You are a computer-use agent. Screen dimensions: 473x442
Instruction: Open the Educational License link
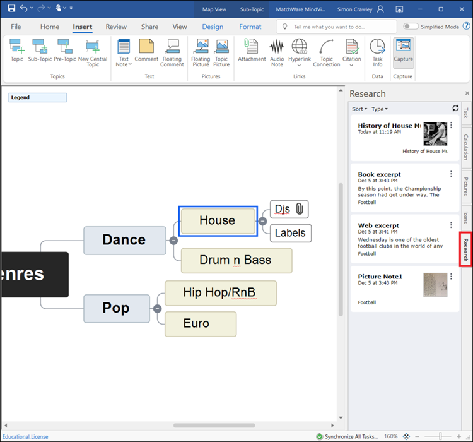click(x=25, y=436)
